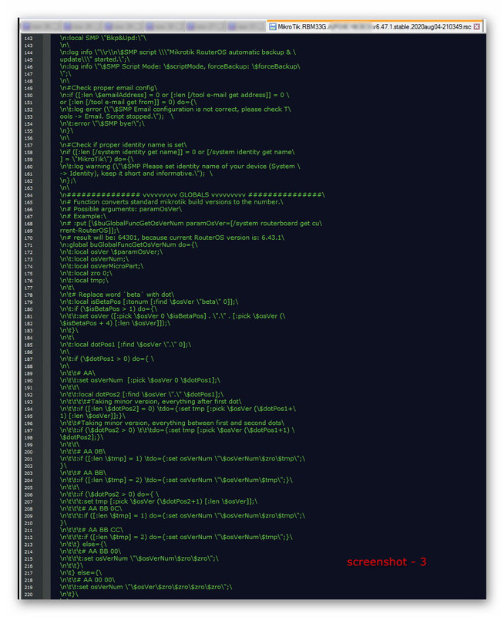Close the MikroTik.RBM33G .rsc file tab
The width and height of the screenshot is (504, 617).
click(x=476, y=27)
